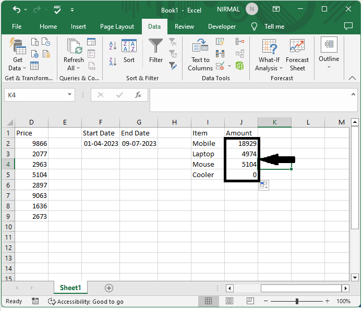Click the vertical scrollbar down arrow
The width and height of the screenshot is (363, 311).
click(355, 277)
